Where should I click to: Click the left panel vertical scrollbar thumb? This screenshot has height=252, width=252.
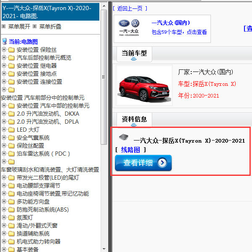tap(104, 77)
